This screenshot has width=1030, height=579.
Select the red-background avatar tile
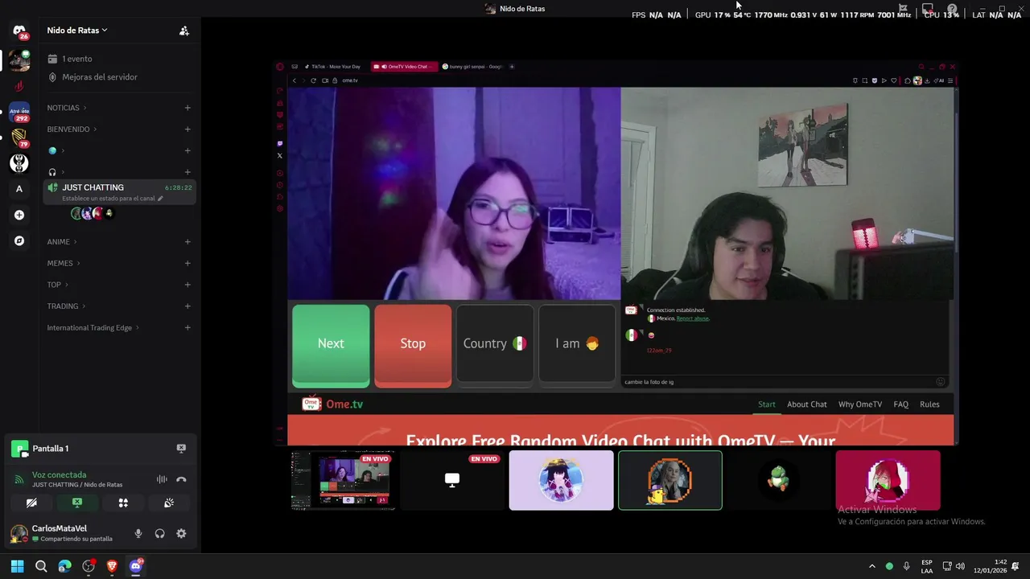point(888,480)
